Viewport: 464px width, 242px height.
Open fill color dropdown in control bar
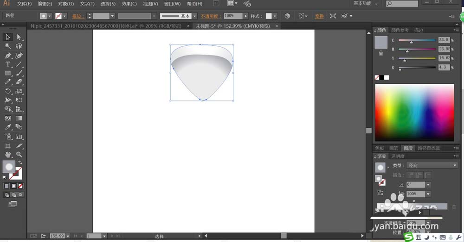50,16
